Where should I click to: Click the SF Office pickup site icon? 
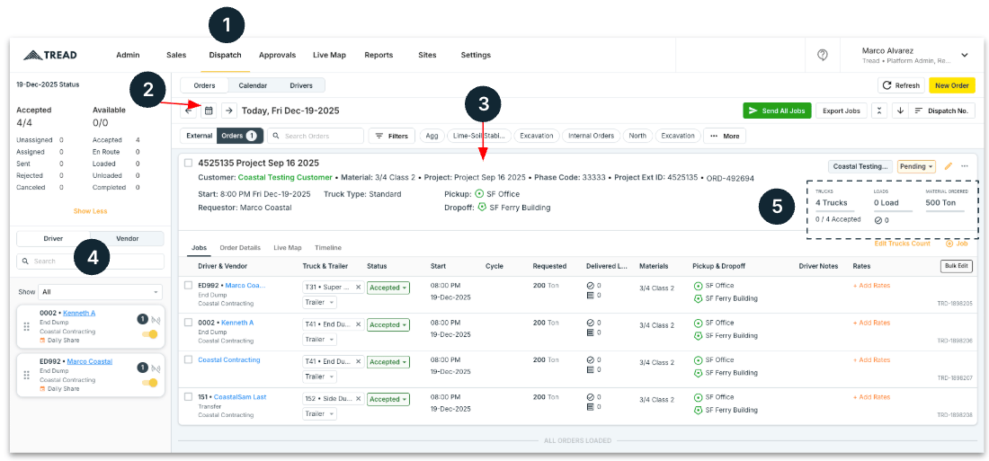(x=479, y=193)
